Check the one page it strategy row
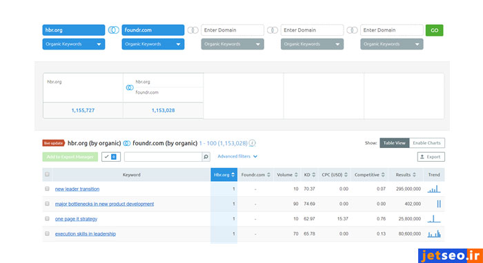Viewport: 483px width, 263px height. click(x=47, y=218)
